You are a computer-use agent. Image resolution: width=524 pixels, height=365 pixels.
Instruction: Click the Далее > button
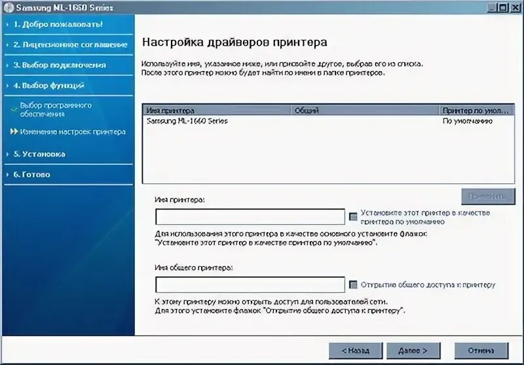[x=413, y=351]
